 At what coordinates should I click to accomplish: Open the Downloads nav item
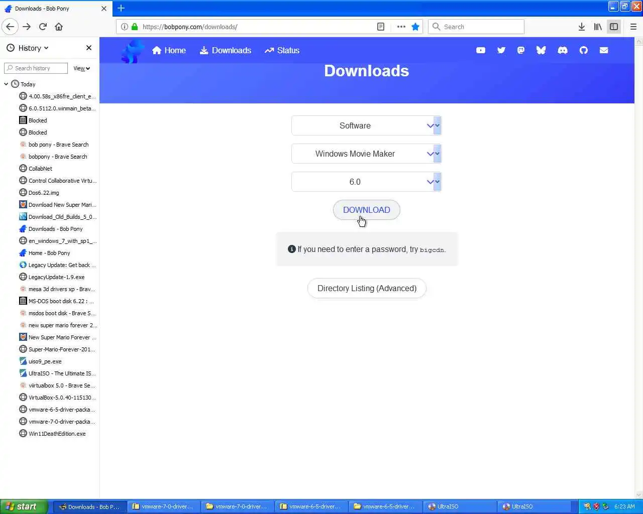pyautogui.click(x=226, y=50)
